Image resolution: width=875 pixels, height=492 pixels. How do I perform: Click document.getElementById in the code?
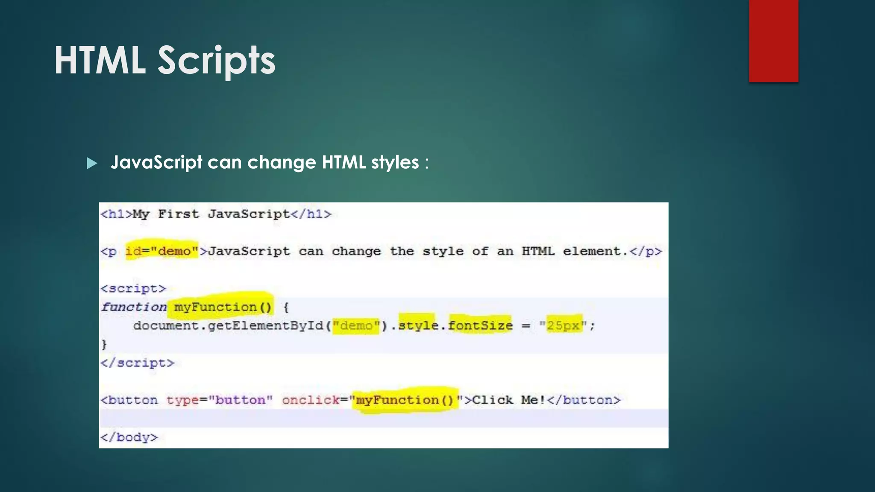pos(228,325)
